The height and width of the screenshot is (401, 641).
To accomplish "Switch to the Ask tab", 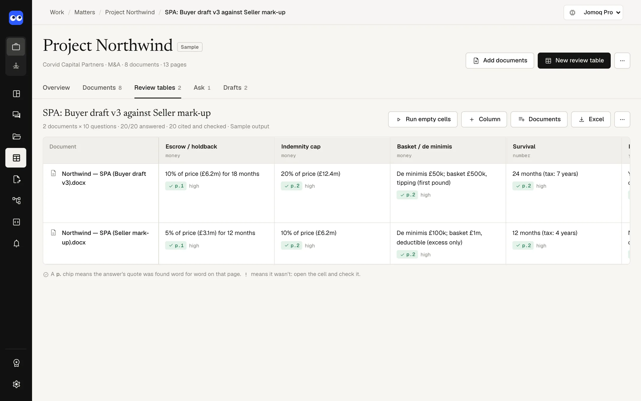I will (202, 88).
